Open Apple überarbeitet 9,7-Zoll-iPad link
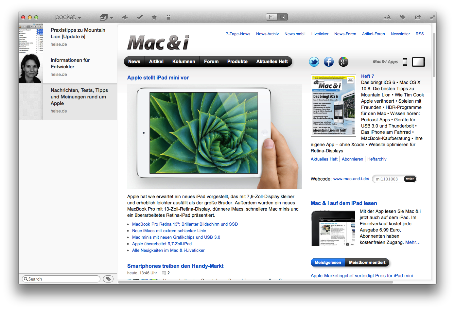 162,244
